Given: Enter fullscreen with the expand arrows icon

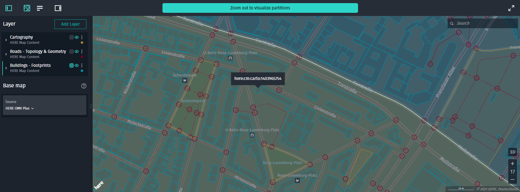Looking at the screenshot, I should [511, 8].
